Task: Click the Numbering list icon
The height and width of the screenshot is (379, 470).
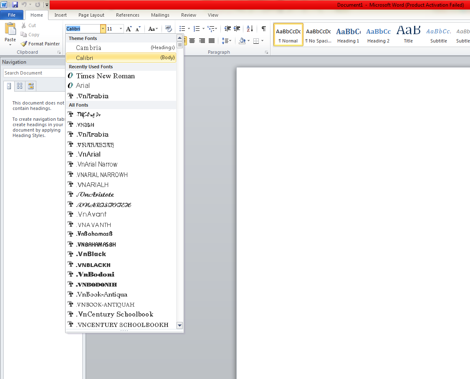Action: tap(197, 29)
